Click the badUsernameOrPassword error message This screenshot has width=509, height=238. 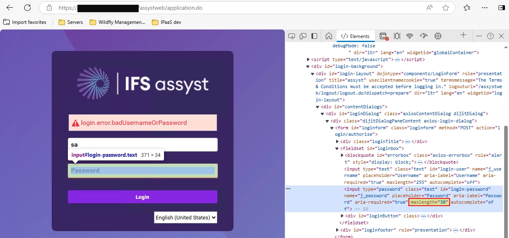(143, 123)
